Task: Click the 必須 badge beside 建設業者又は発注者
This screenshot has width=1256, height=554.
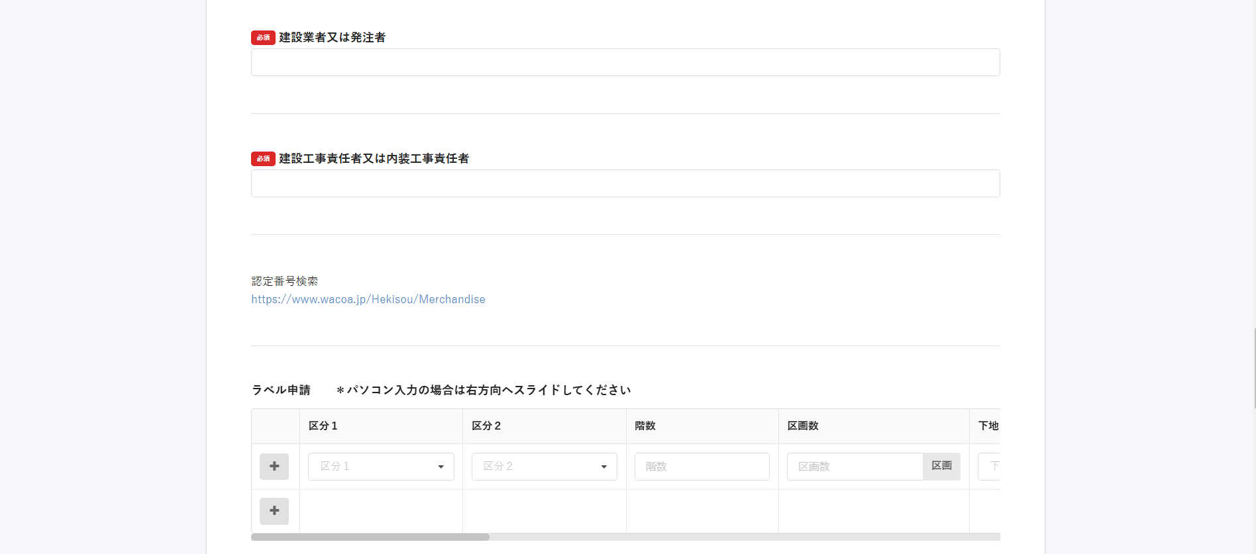Action: [263, 38]
